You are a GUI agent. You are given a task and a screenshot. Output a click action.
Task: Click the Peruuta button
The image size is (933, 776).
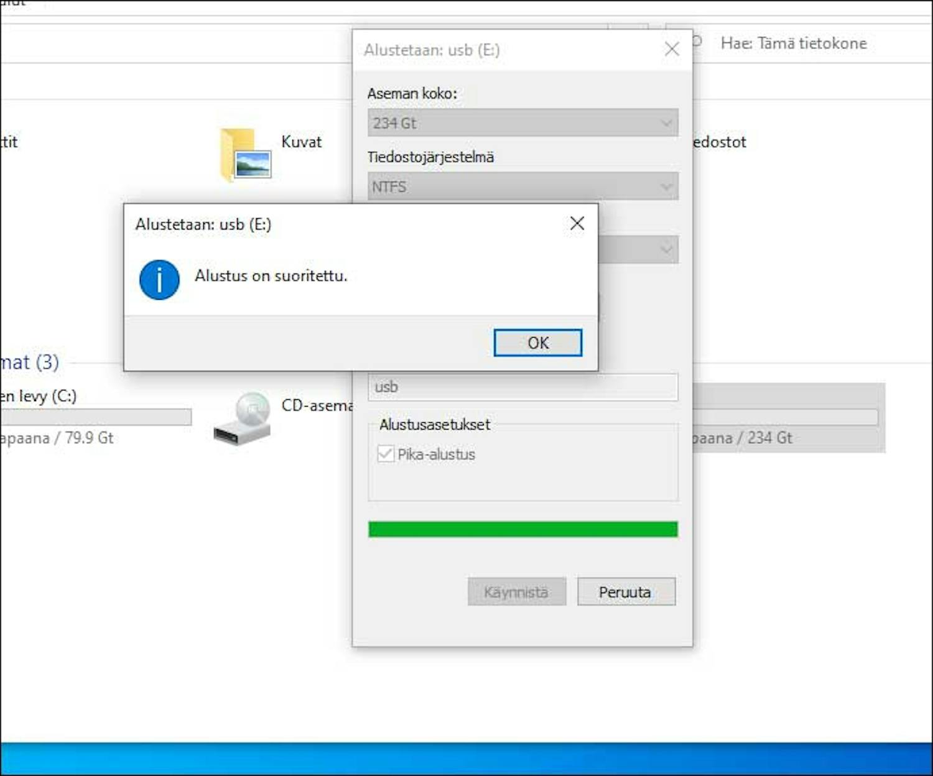[x=626, y=592]
